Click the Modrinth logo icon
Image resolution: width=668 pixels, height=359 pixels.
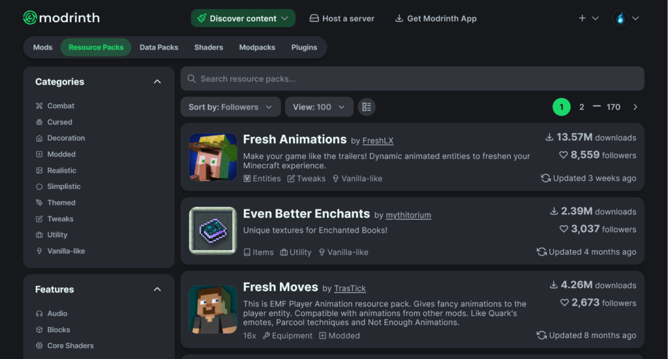30,18
